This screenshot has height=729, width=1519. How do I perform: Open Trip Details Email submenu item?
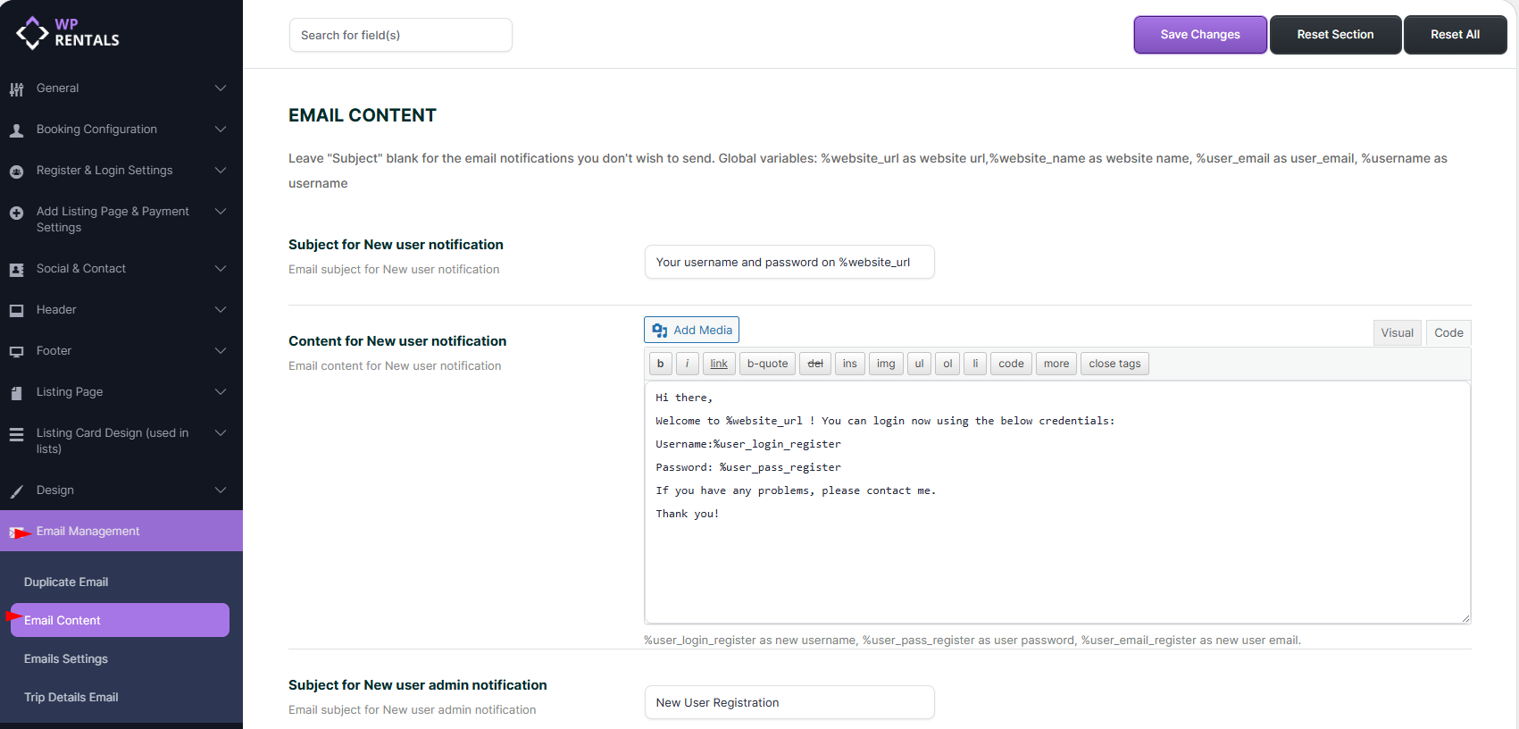tap(71, 697)
